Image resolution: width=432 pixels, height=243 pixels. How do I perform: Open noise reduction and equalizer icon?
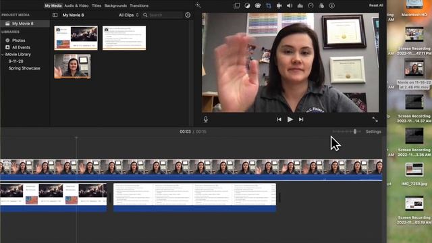(300, 5)
